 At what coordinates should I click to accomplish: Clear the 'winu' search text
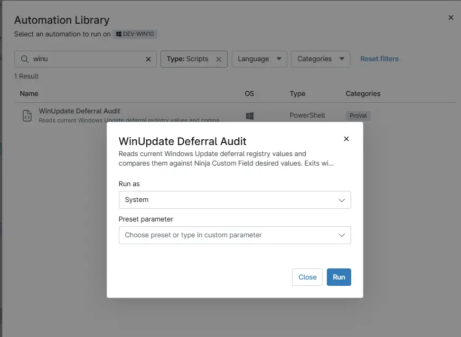click(x=148, y=59)
